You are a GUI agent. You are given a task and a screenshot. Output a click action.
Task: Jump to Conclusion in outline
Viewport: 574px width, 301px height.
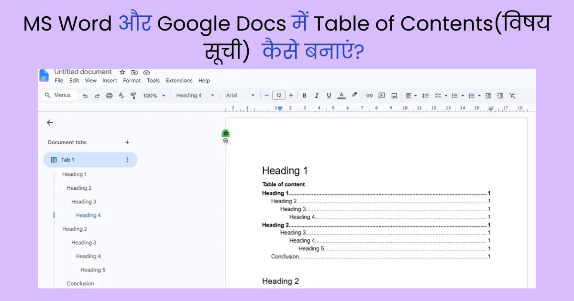80,283
